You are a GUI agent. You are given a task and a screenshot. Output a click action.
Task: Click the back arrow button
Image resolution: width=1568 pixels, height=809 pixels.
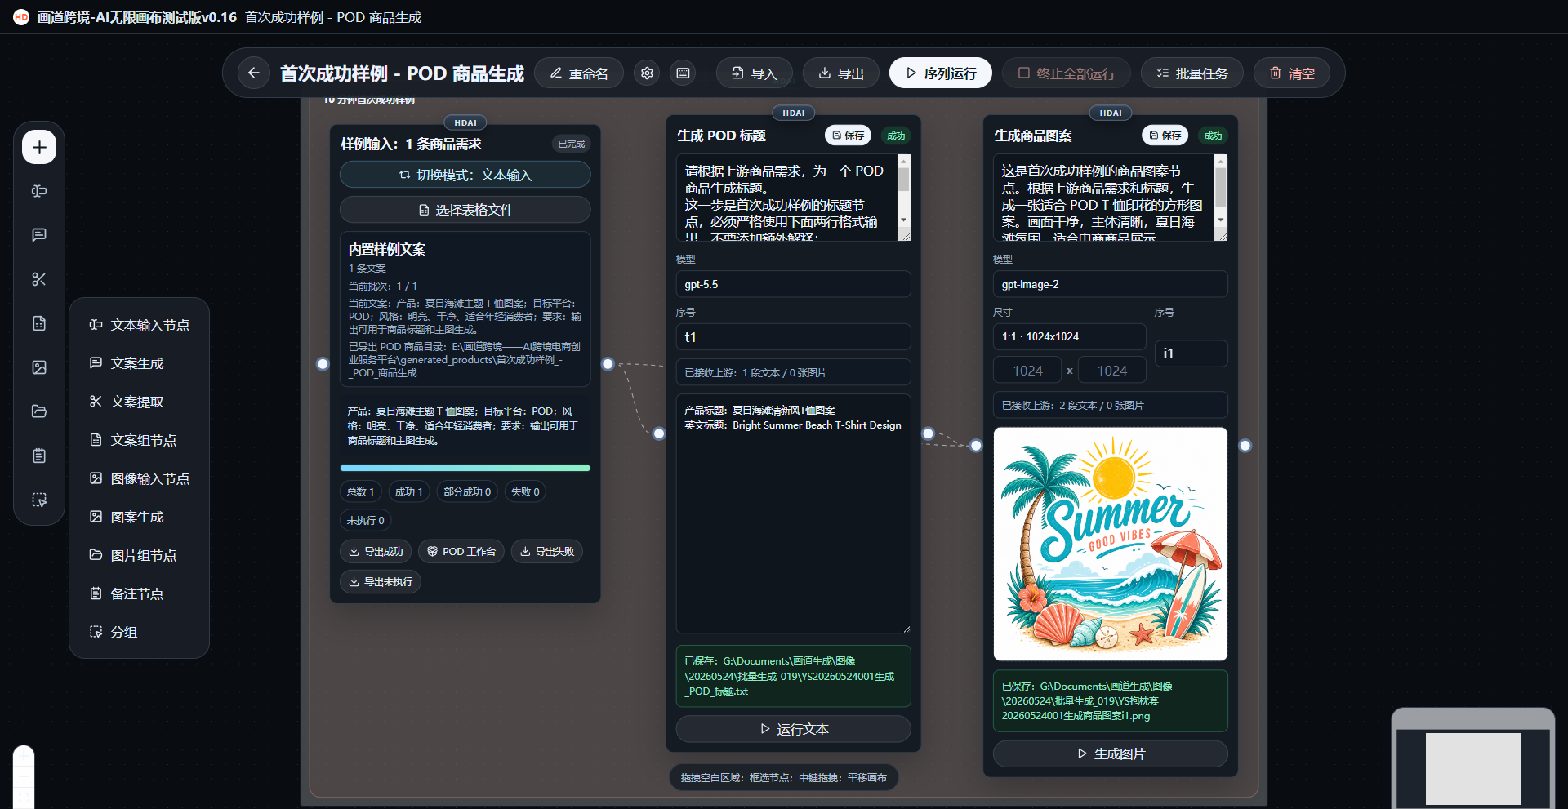point(254,73)
